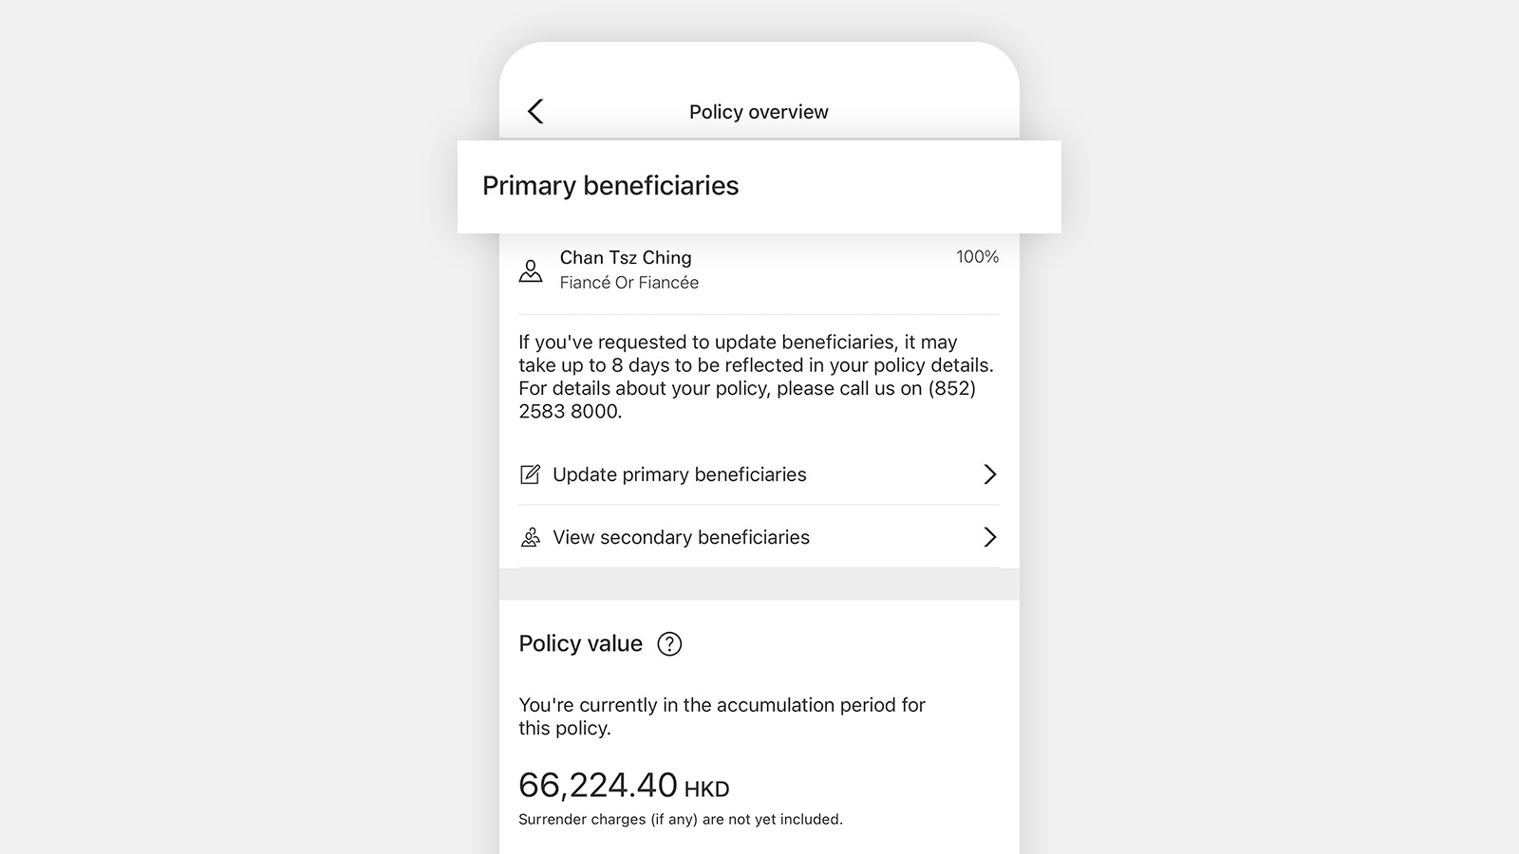Click the Policy value section heading

581,644
